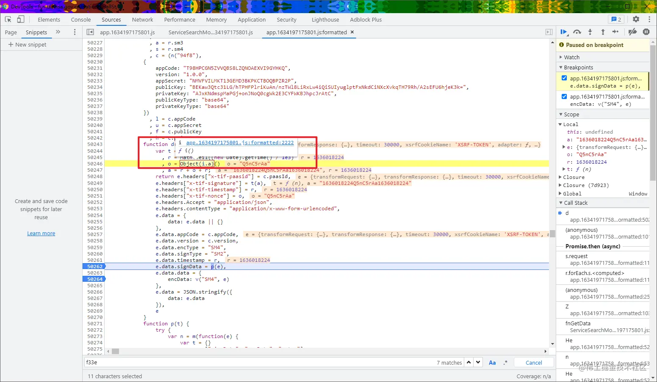The image size is (657, 382).
Task: Click the code editor's vertical scrollbar thumb
Action: coord(552,234)
